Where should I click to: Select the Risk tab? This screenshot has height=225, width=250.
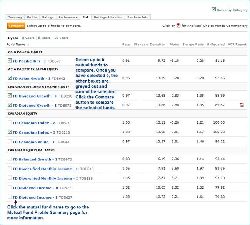(x=86, y=17)
